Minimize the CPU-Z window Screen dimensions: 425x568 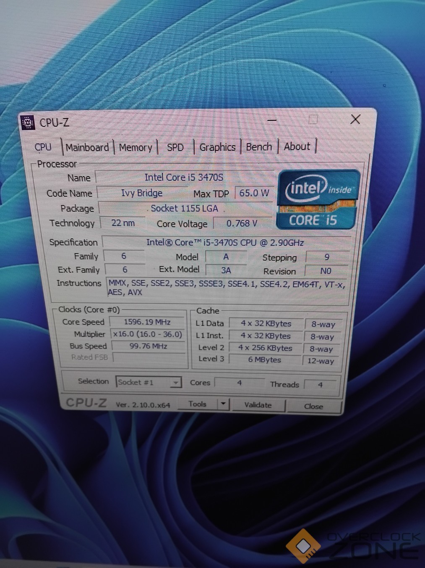272,120
